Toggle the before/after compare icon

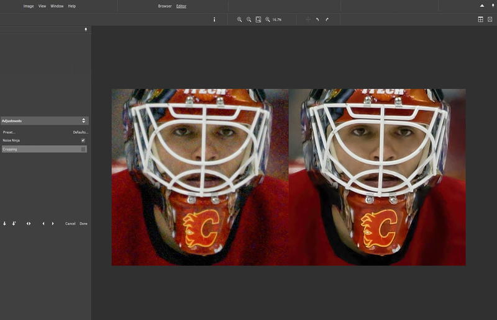click(29, 223)
